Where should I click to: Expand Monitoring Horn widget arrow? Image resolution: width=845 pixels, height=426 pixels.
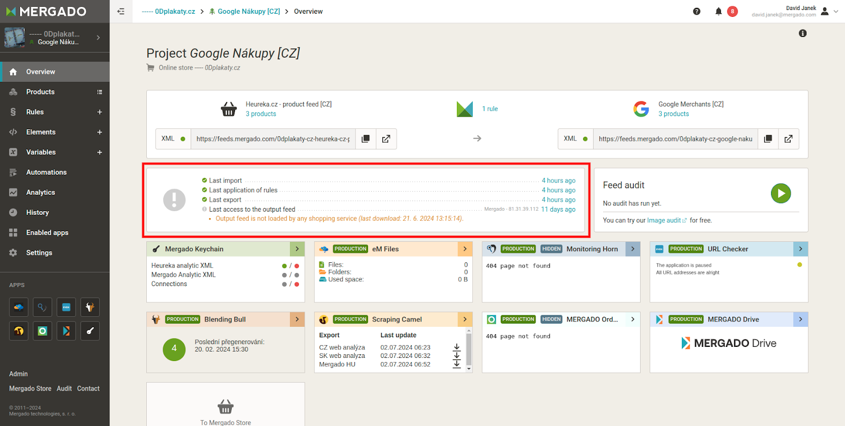[x=633, y=249]
